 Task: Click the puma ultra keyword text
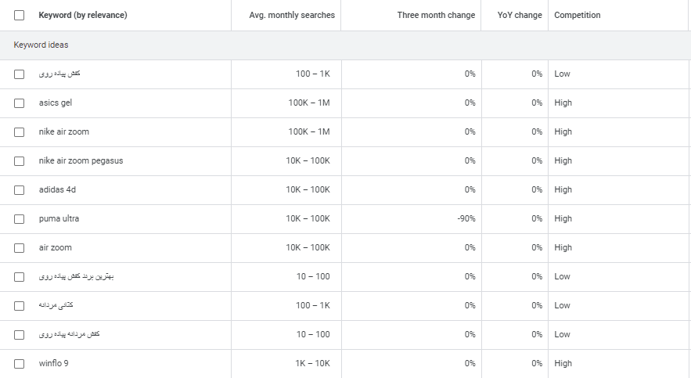pyautogui.click(x=59, y=218)
